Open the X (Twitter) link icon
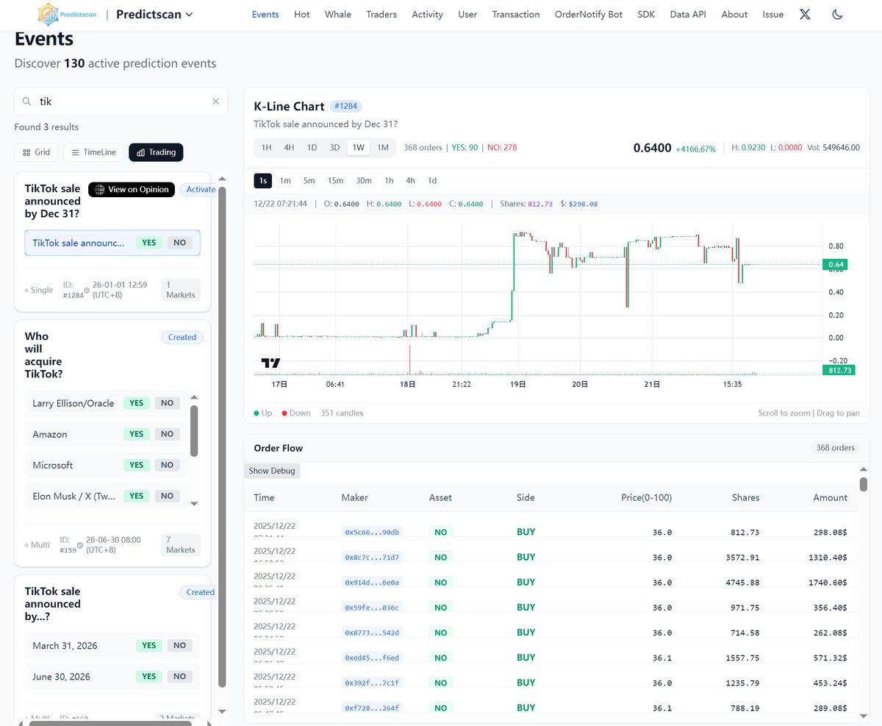The image size is (882, 726). coord(805,14)
